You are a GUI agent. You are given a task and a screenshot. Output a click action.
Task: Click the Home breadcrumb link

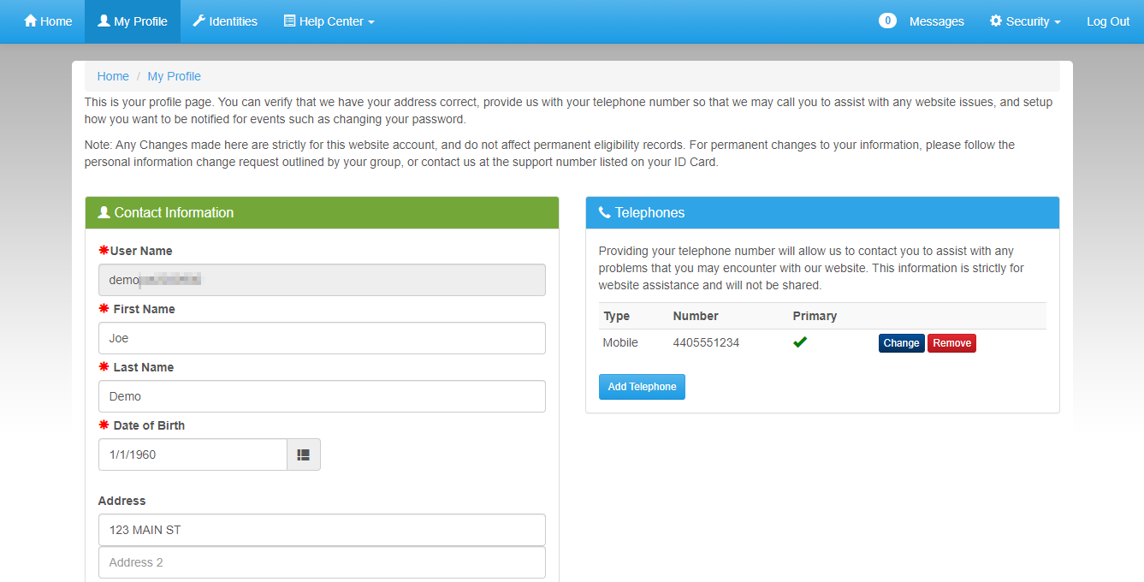[x=113, y=76]
